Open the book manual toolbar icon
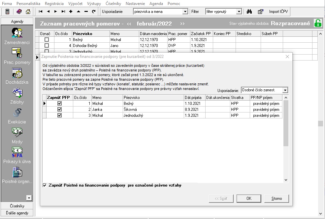 click(19, 12)
